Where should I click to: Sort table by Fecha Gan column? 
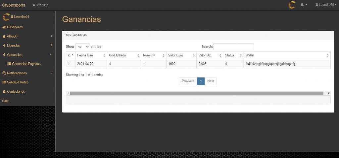pos(90,55)
